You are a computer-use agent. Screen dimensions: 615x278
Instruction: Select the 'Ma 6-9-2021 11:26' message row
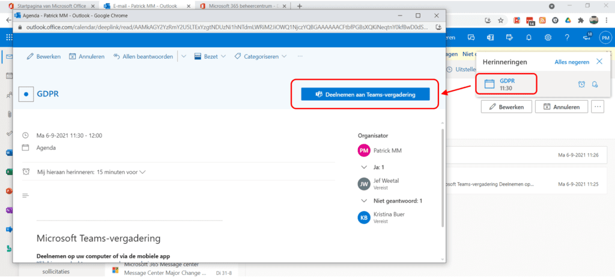(x=527, y=155)
